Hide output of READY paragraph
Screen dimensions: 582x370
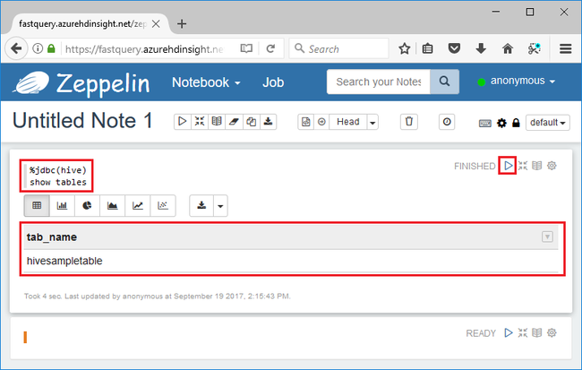point(537,333)
